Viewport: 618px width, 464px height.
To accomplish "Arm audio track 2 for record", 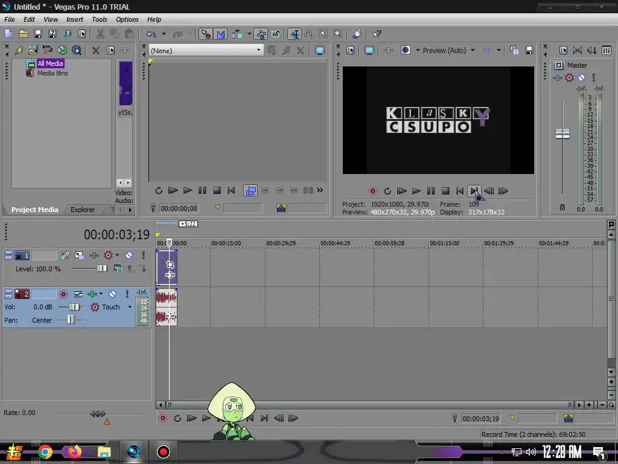I will (x=63, y=294).
